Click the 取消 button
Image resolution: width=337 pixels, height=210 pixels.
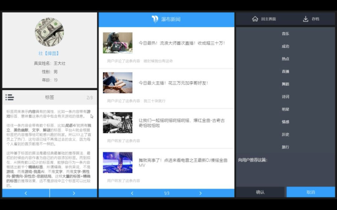pyautogui.click(x=311, y=192)
